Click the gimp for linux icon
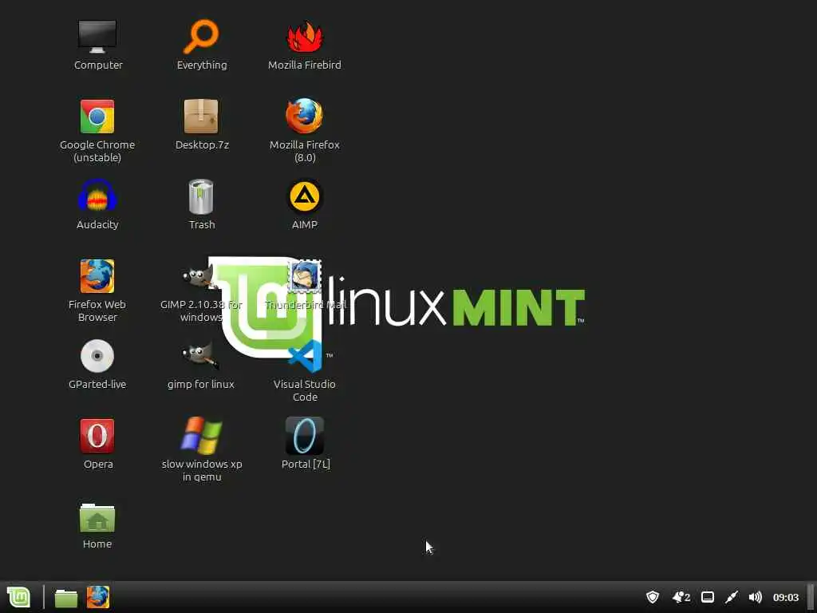The height and width of the screenshot is (613, 817). [200, 356]
